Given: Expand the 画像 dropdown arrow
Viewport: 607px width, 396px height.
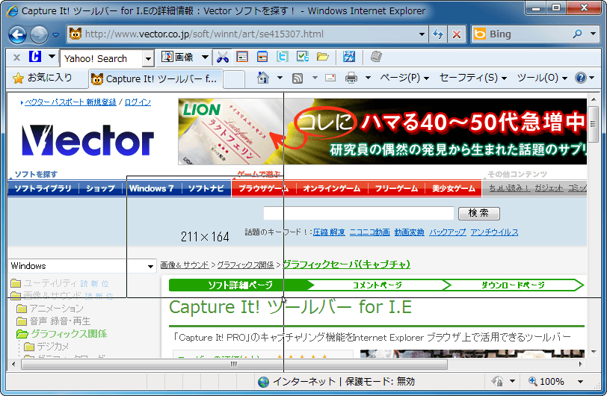Looking at the screenshot, I should coord(205,58).
